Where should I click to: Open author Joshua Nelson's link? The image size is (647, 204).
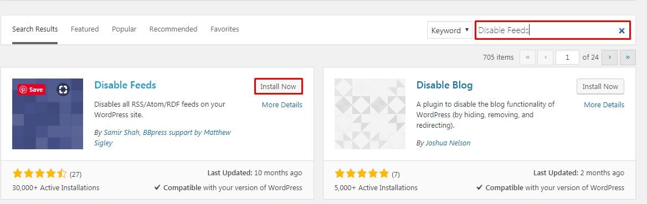click(448, 143)
